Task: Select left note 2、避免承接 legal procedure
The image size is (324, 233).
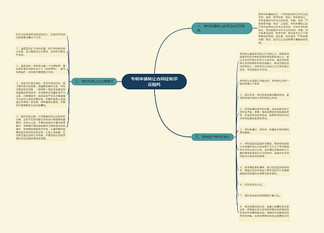Action: tap(41, 69)
